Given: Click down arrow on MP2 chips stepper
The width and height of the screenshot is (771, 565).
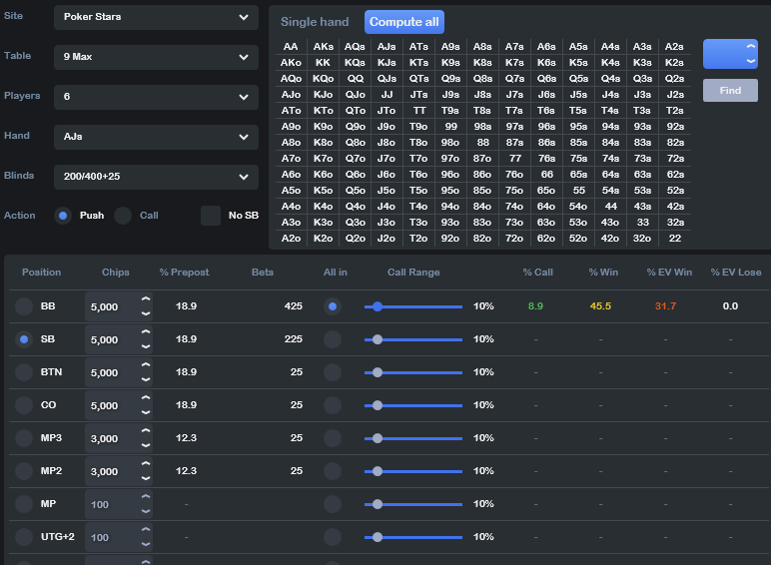Looking at the screenshot, I should pyautogui.click(x=146, y=477).
